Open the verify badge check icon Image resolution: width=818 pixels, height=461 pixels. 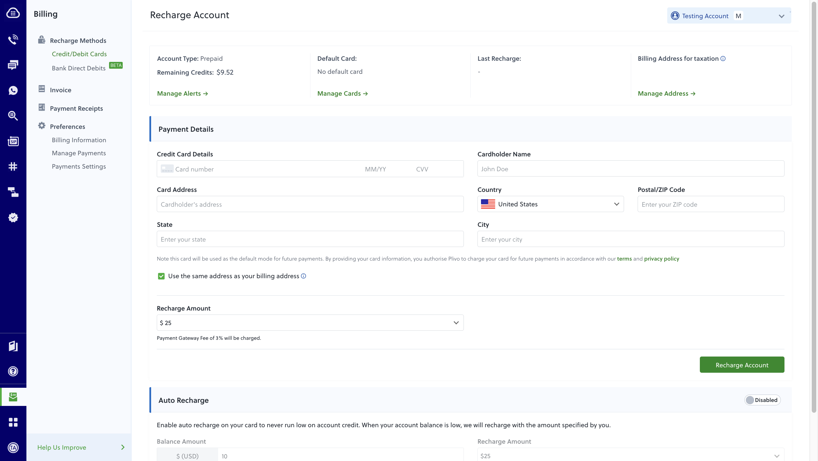[13, 217]
